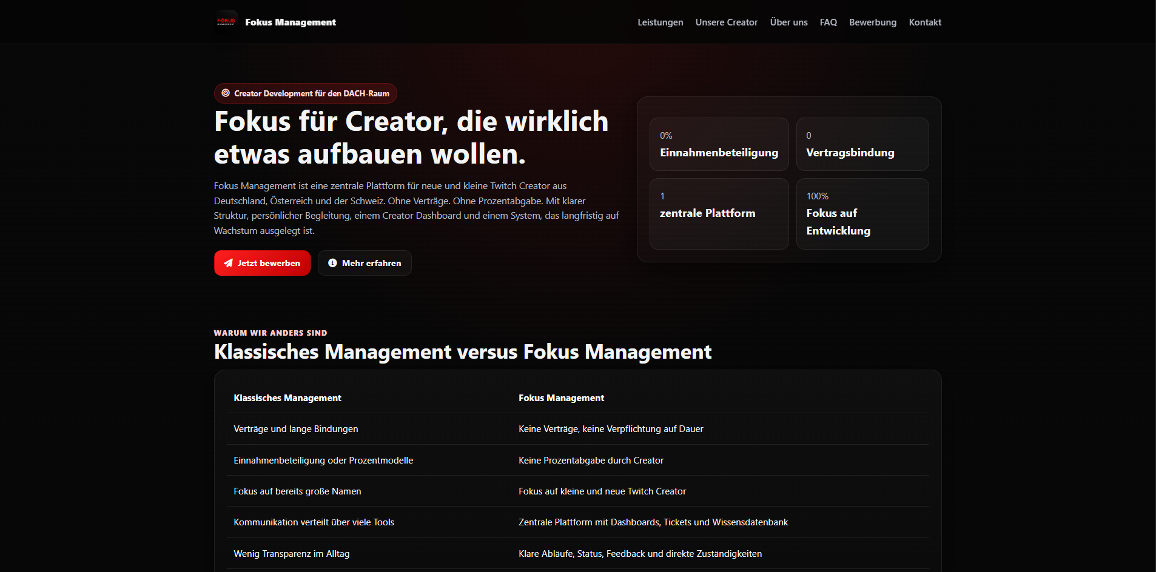
Task: Click the info icon on Mehr erfahren
Action: pyautogui.click(x=332, y=263)
